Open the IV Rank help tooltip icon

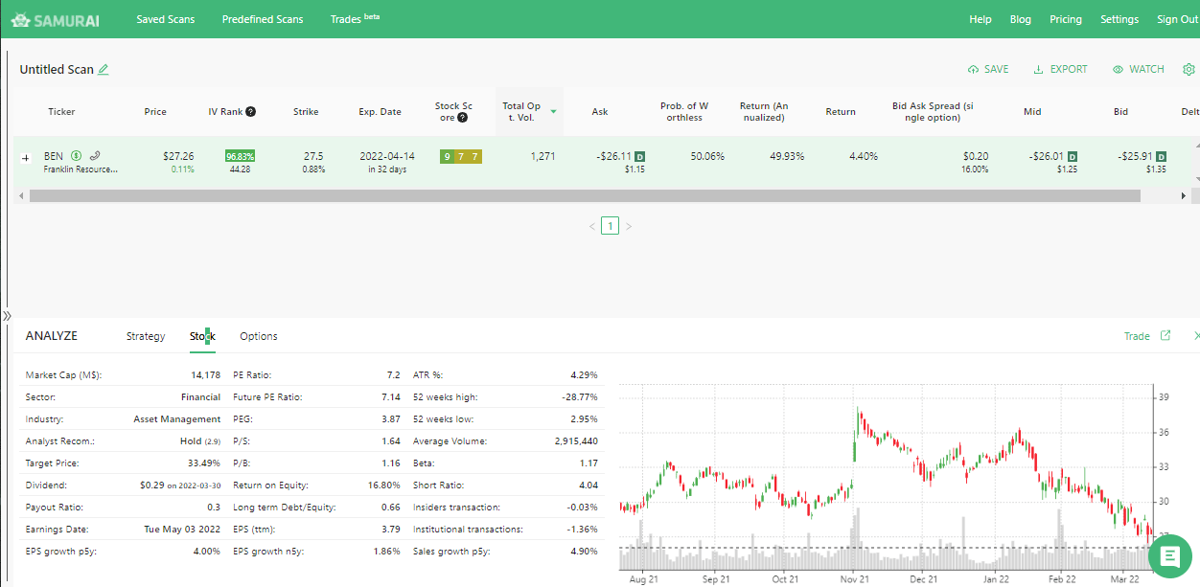click(250, 112)
